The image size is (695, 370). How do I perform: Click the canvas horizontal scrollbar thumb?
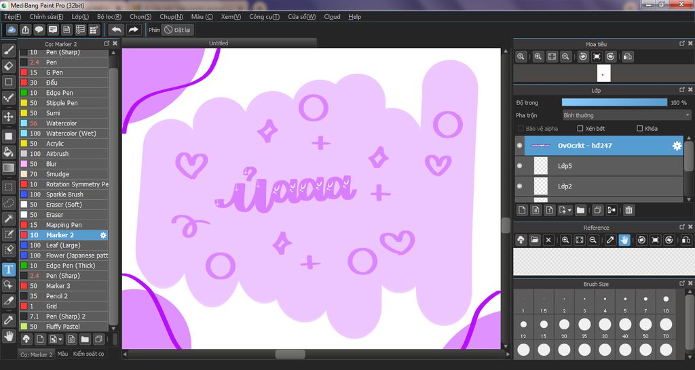[x=290, y=354]
